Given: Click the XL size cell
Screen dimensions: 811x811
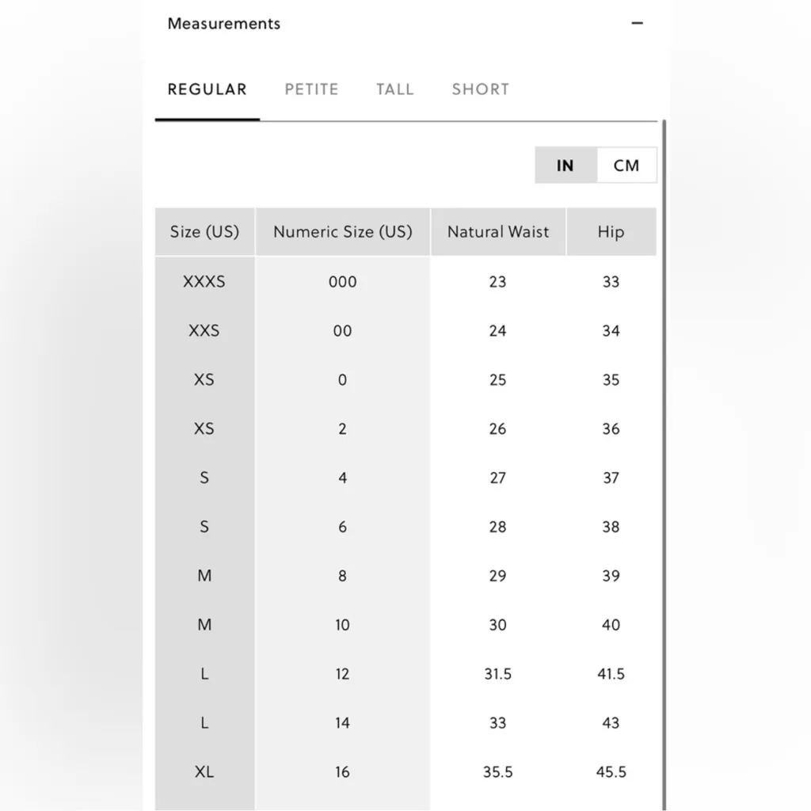Looking at the screenshot, I should 204,771.
